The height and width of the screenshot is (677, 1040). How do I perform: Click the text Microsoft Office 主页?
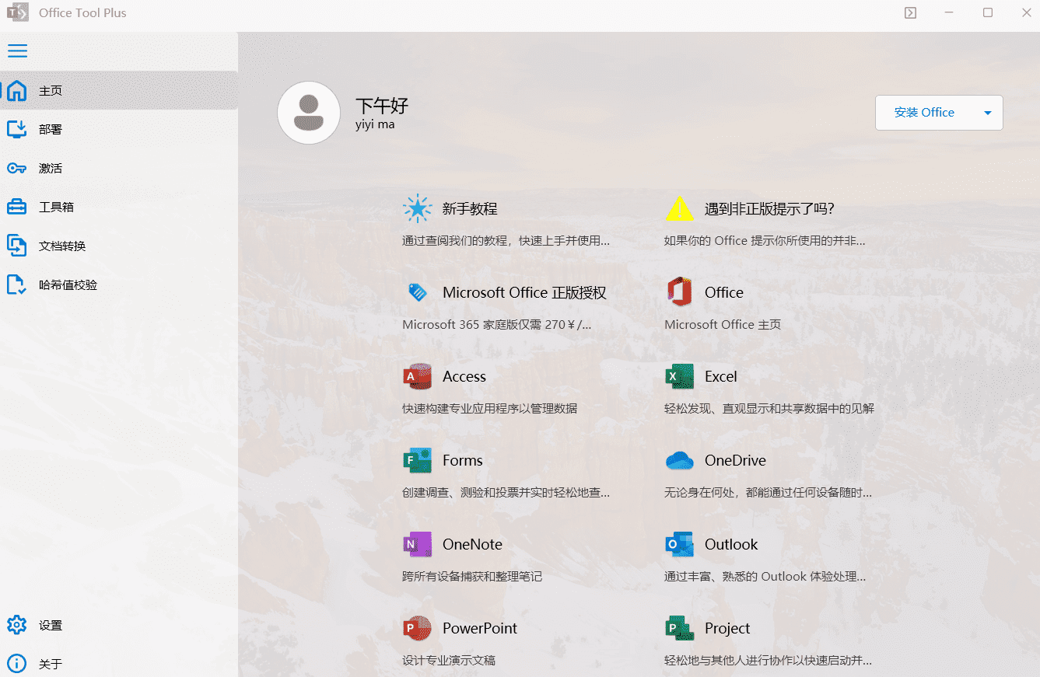(723, 324)
